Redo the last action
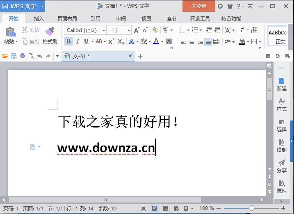 tap(48, 56)
